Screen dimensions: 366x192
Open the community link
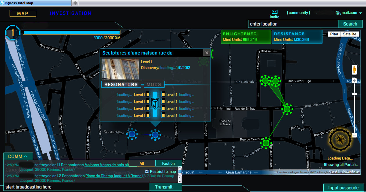[x=298, y=13]
